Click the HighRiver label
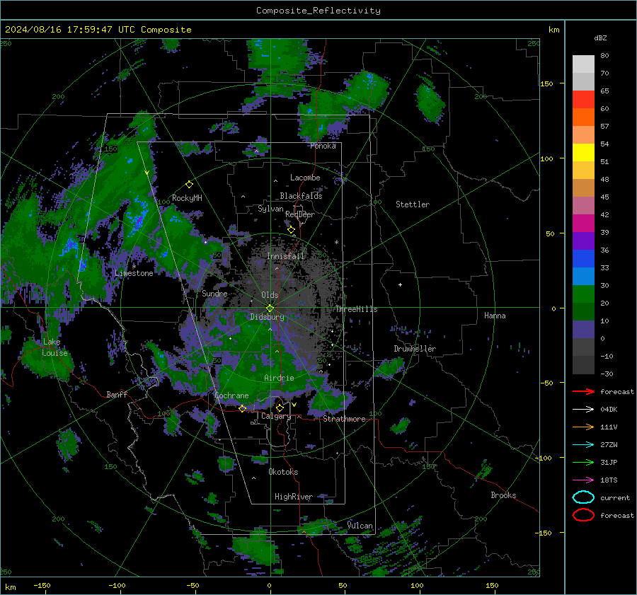 pyautogui.click(x=294, y=497)
